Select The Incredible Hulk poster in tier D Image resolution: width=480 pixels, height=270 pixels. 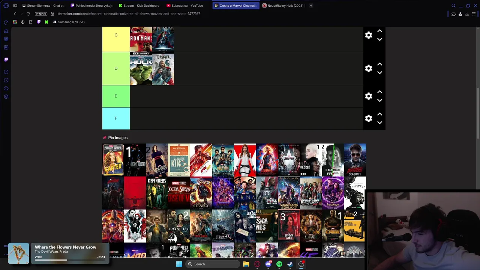(x=141, y=69)
